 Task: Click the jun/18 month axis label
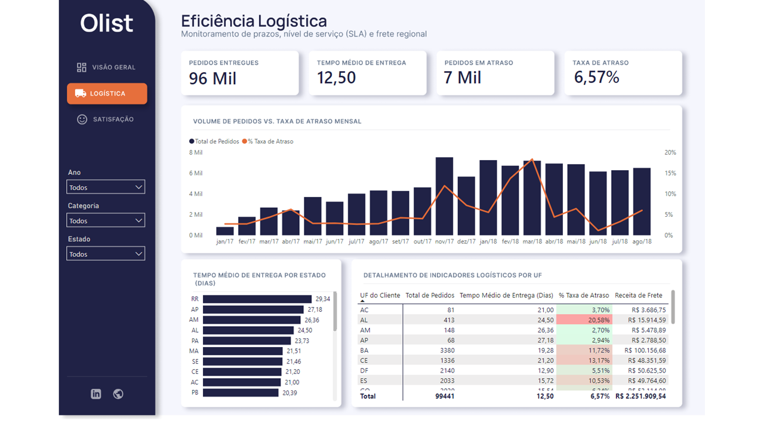598,242
